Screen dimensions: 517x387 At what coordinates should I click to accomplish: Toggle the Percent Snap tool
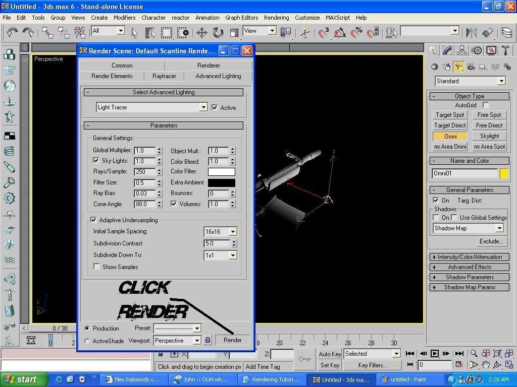[356, 33]
